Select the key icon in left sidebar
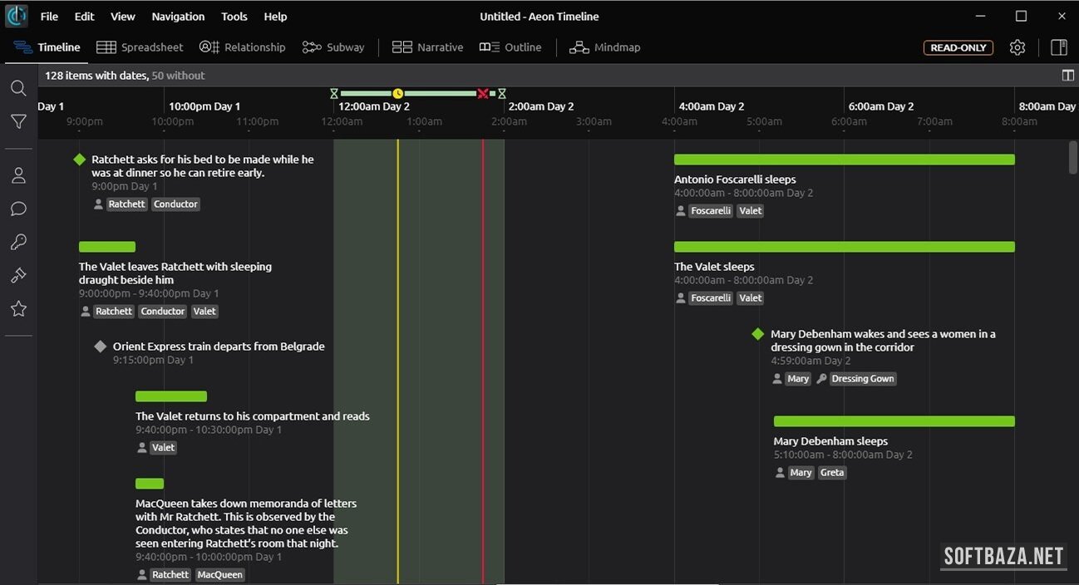The image size is (1079, 585). coord(18,242)
